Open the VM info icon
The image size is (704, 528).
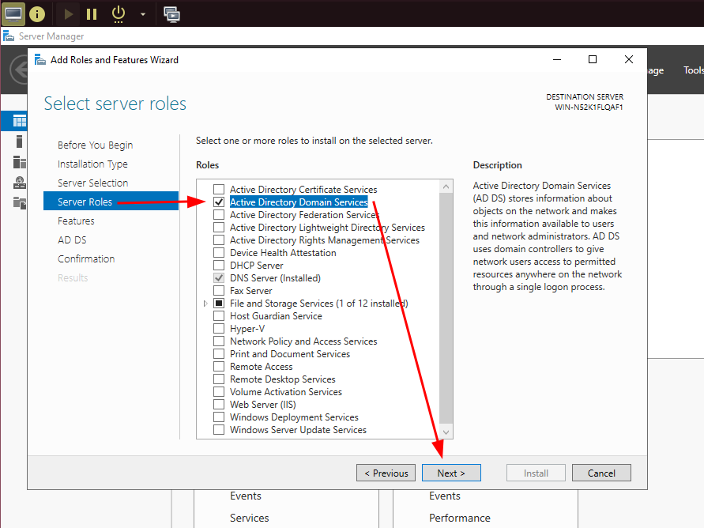(x=37, y=14)
